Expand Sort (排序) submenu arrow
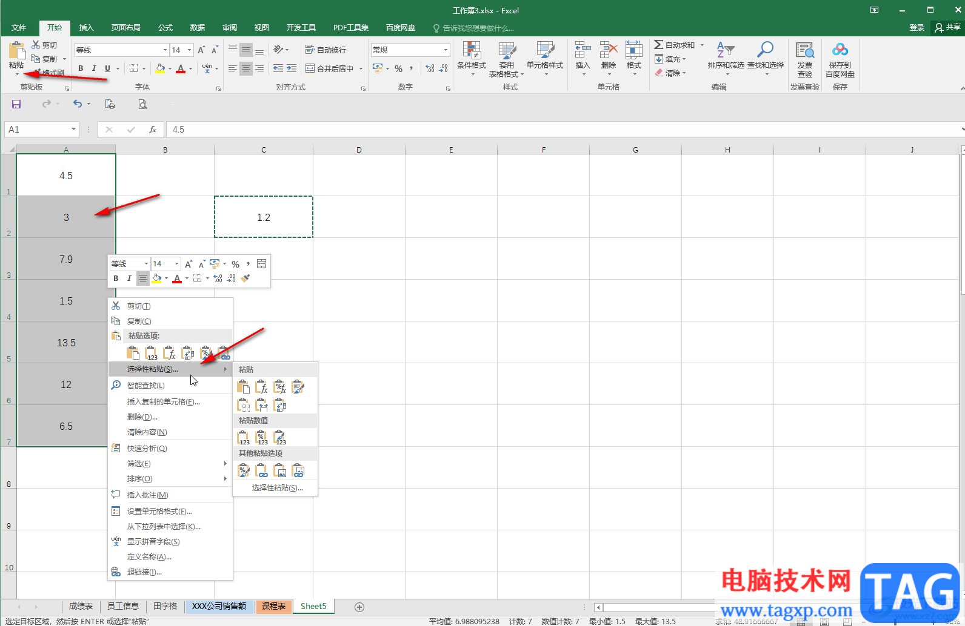The image size is (965, 626). click(225, 479)
